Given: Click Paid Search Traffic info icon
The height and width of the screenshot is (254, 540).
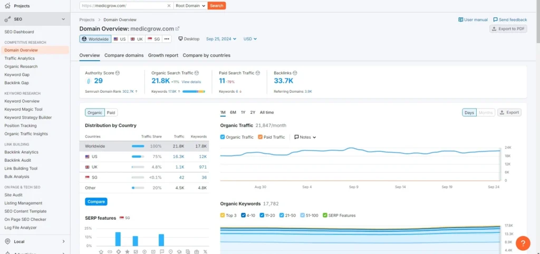Looking at the screenshot, I should 257,73.
